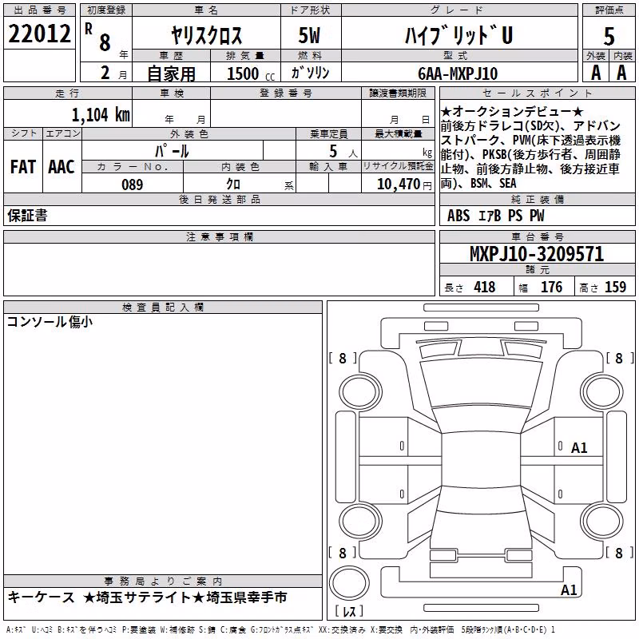Click the evaluation score 5
Viewport: 639px width, 639px height.
pos(609,36)
